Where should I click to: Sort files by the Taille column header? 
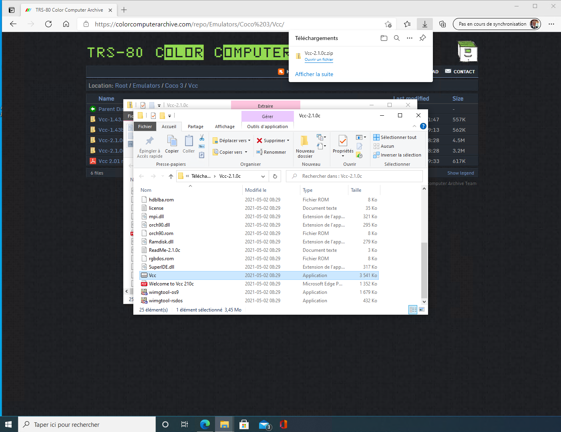click(364, 190)
